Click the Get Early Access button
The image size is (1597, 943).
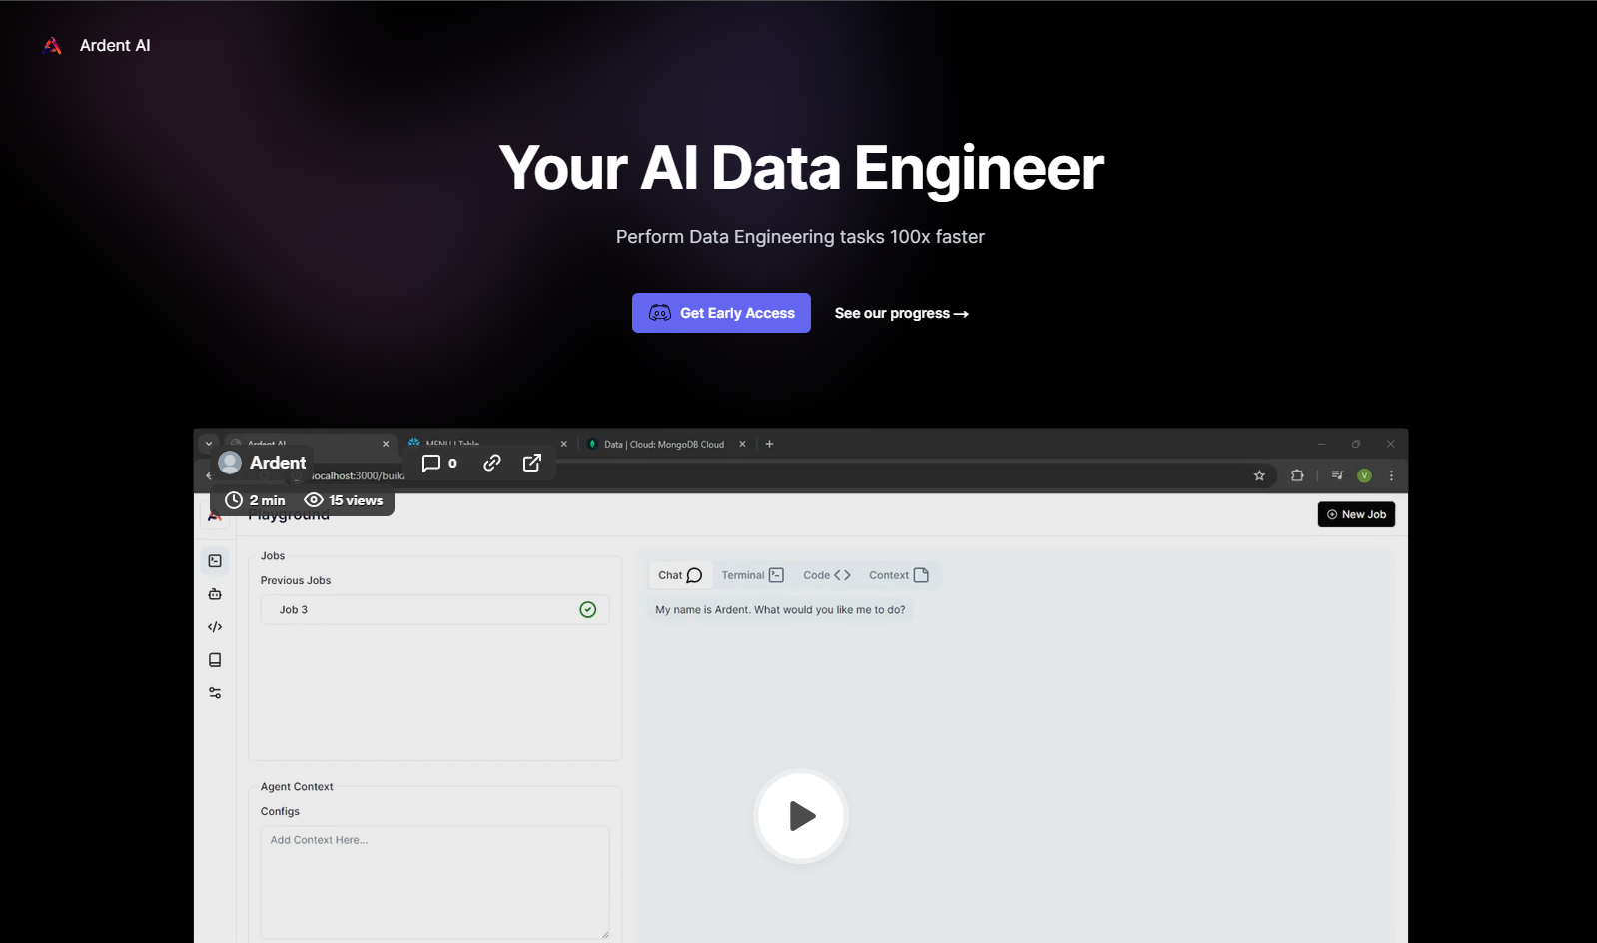coord(721,313)
